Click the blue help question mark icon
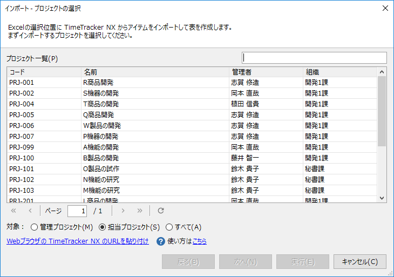Screen dimensions: 394x277 click(160, 241)
